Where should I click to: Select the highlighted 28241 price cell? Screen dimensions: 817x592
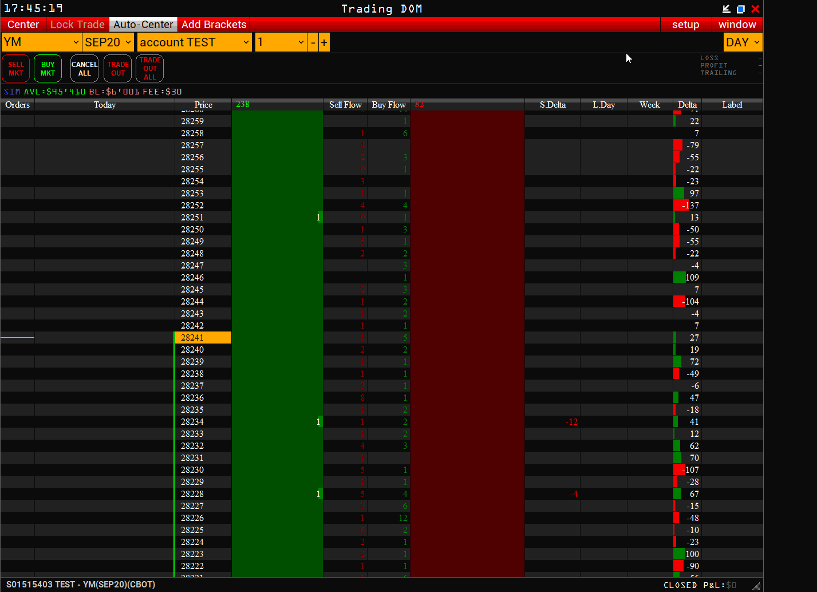click(x=203, y=338)
